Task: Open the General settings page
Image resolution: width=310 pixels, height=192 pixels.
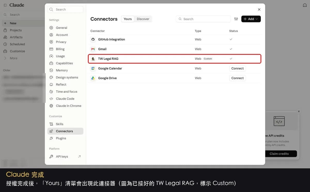Action: [x=65, y=28]
